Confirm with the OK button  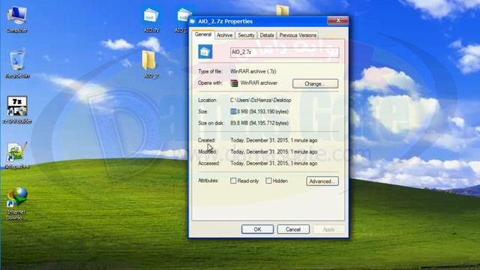point(257,229)
